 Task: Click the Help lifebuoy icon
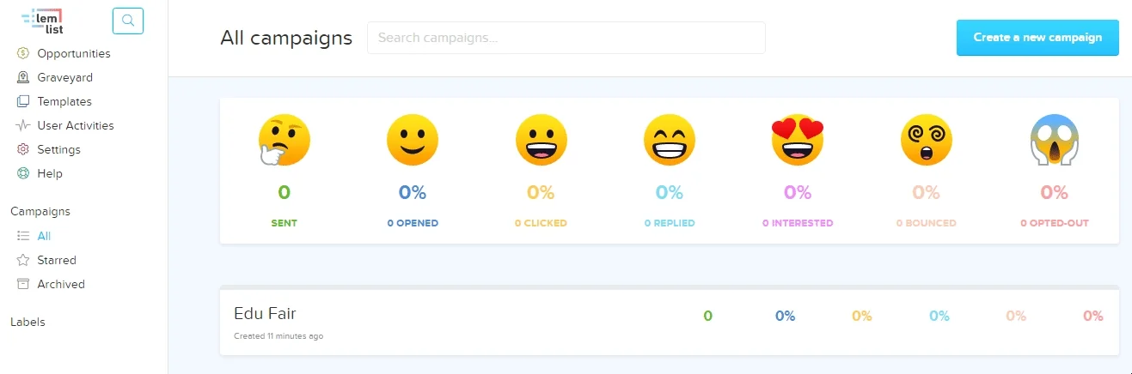pos(23,173)
